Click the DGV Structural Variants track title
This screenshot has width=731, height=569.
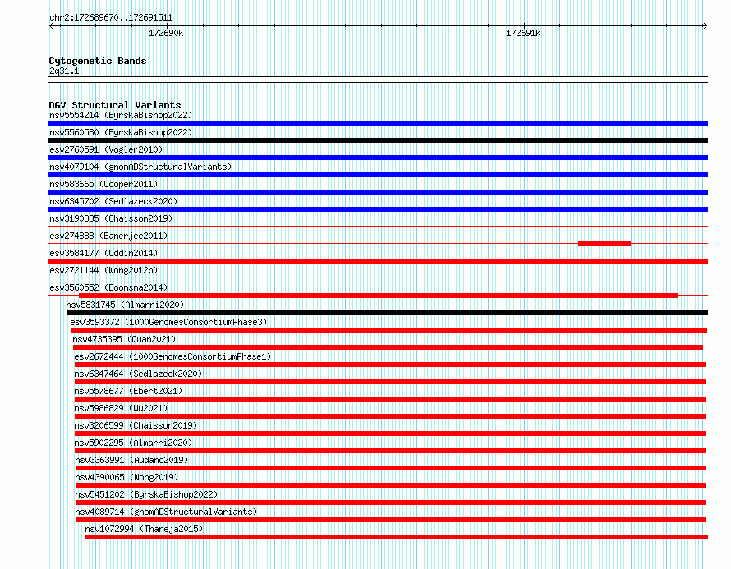pos(115,105)
